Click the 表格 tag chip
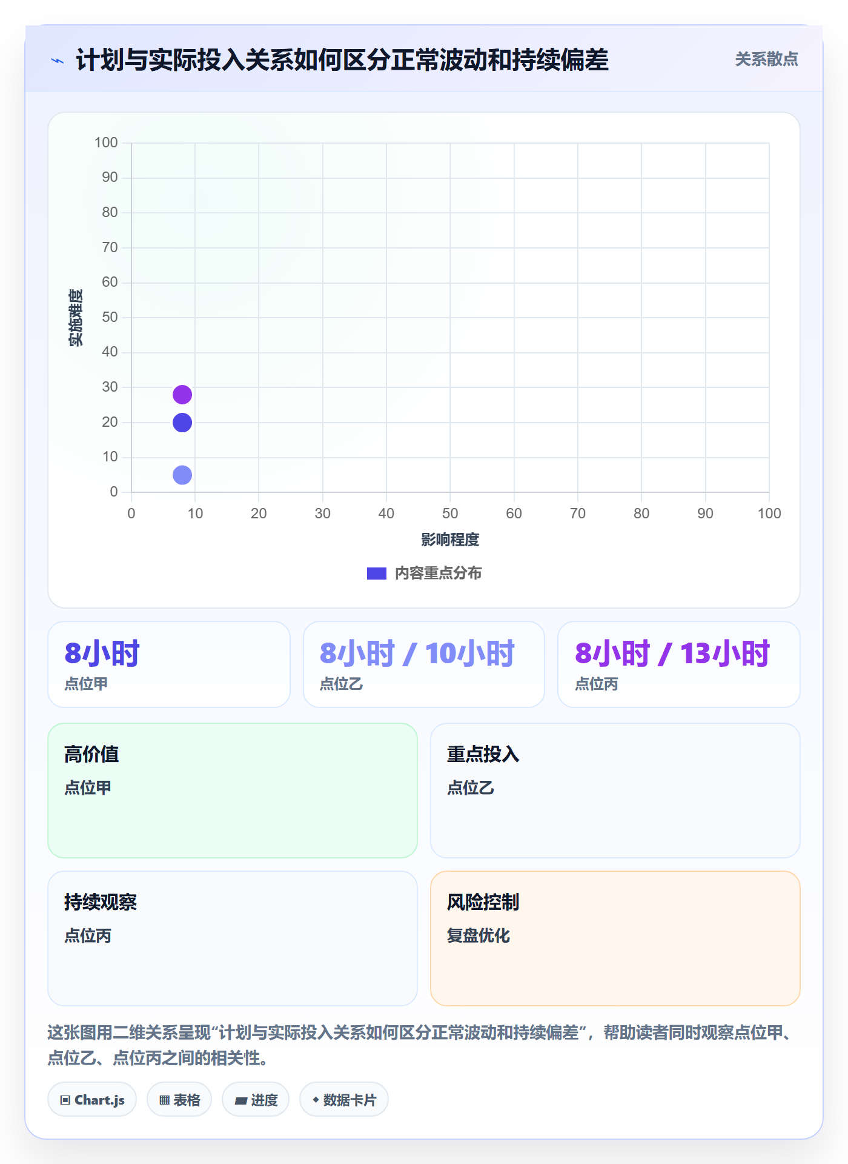This screenshot has height=1164, width=848. click(x=179, y=1099)
